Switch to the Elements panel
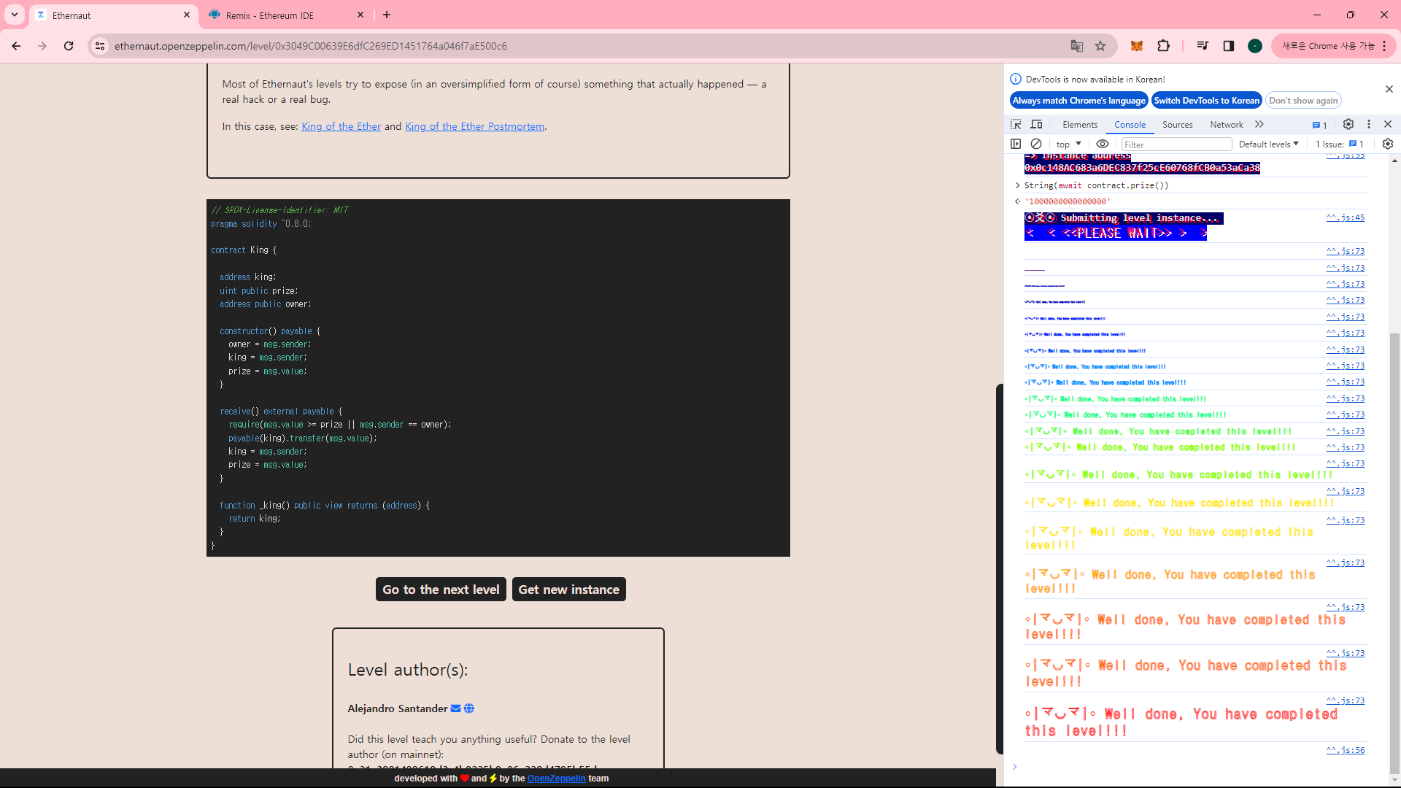 coord(1080,125)
